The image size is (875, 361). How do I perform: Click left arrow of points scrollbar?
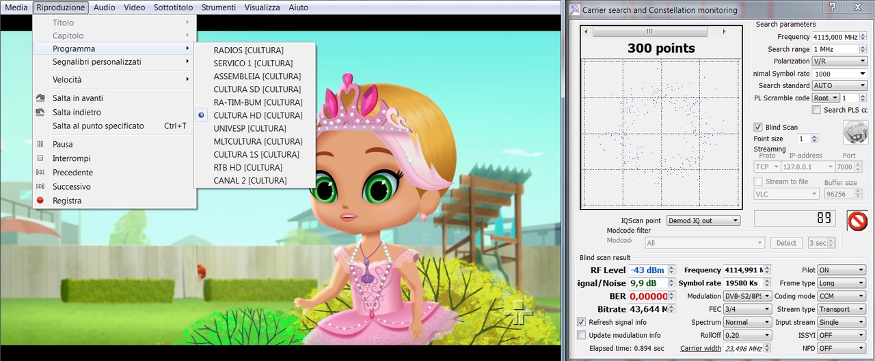587,32
